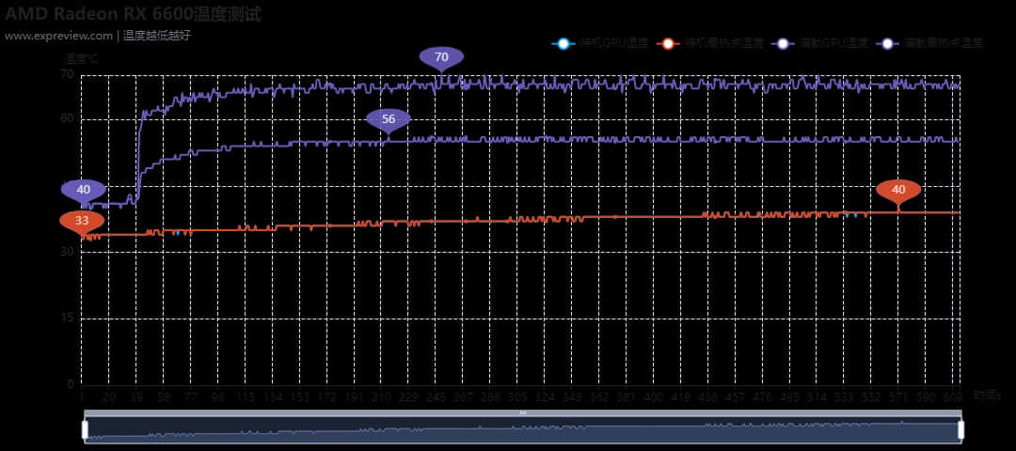Image resolution: width=1016 pixels, height=451 pixels.
Task: Toggle the purple 满载GPU温度 legend series
Action: coord(819,43)
